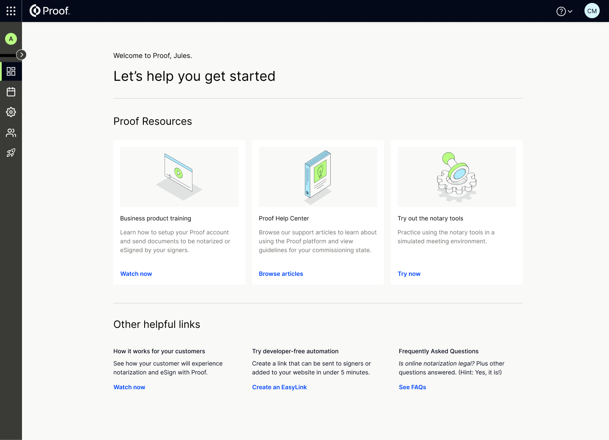Viewport: 609px width, 440px height.
Task: Click the Welcome to Proof, Jules. text
Action: 153,55
